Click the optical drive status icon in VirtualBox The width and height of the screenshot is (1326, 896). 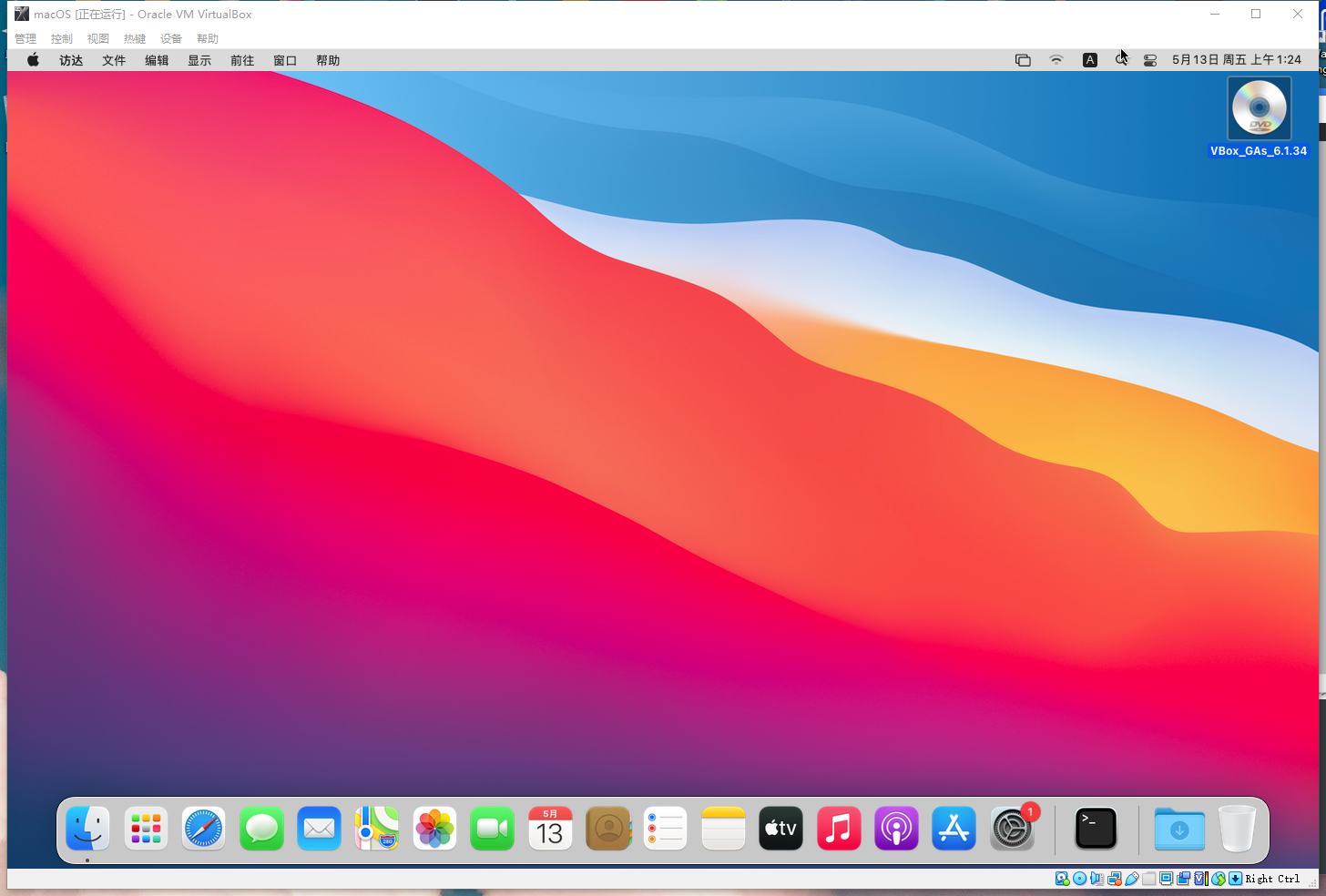(1079, 878)
